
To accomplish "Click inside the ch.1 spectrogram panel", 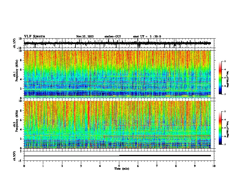I will (x=117, y=74).
